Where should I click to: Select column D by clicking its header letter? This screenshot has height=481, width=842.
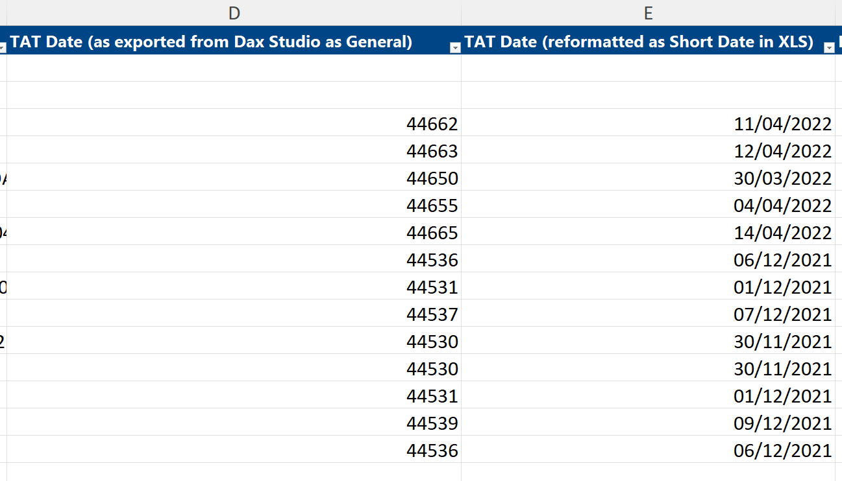[234, 12]
